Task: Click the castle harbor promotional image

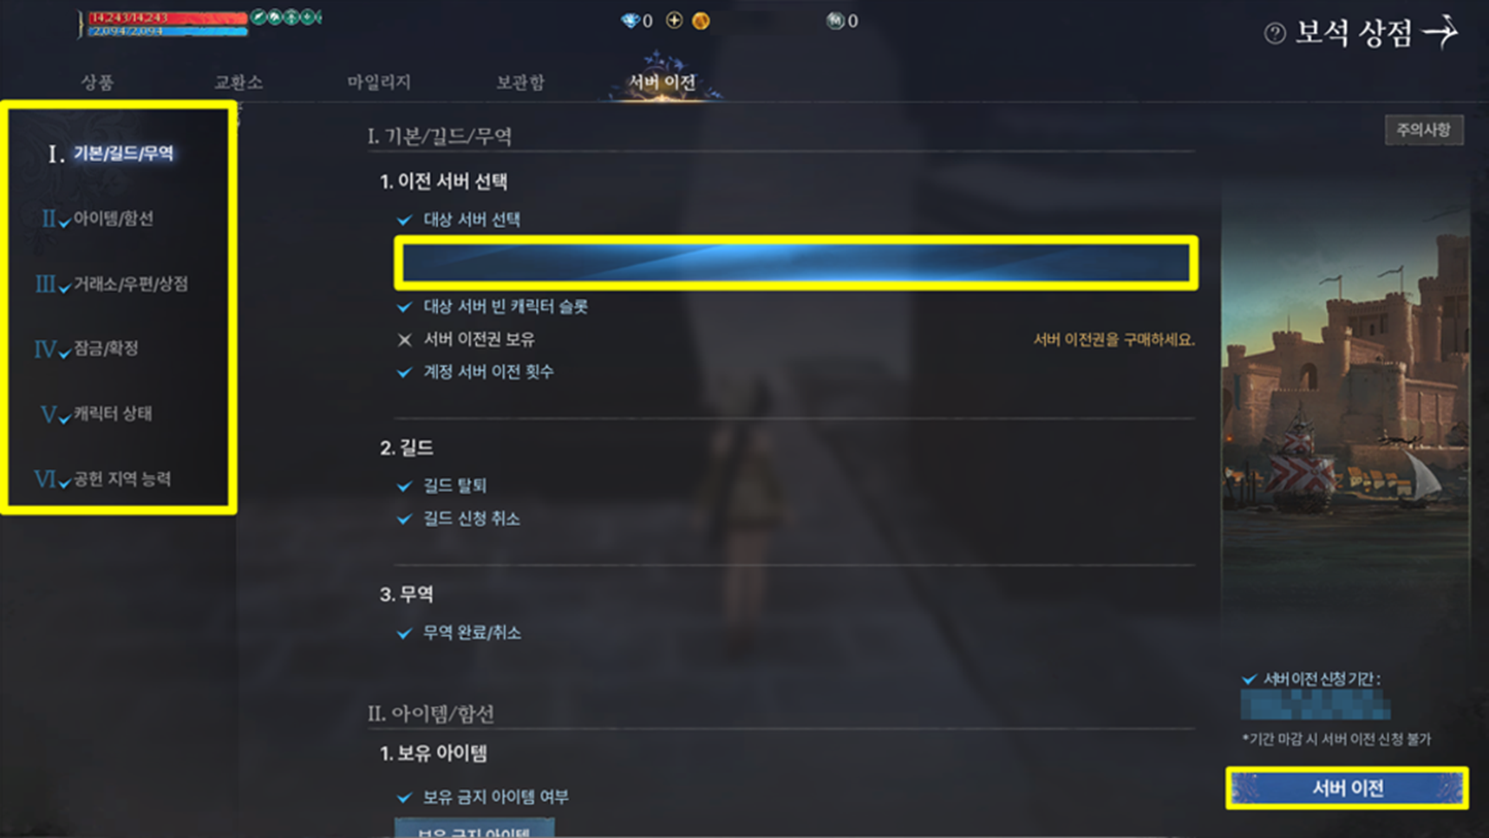Action: click(1346, 416)
